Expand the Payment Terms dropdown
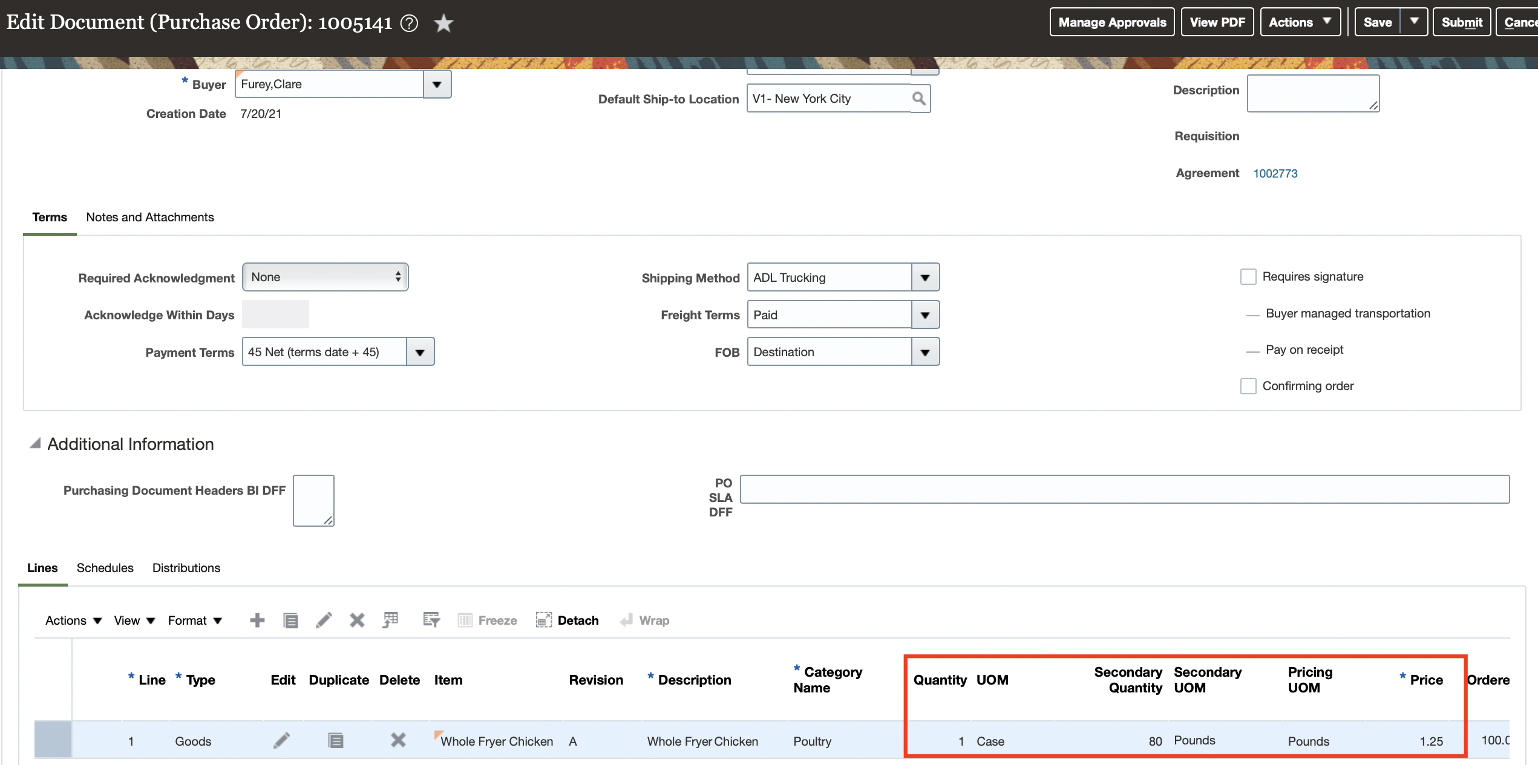This screenshot has width=1538, height=765. (420, 352)
